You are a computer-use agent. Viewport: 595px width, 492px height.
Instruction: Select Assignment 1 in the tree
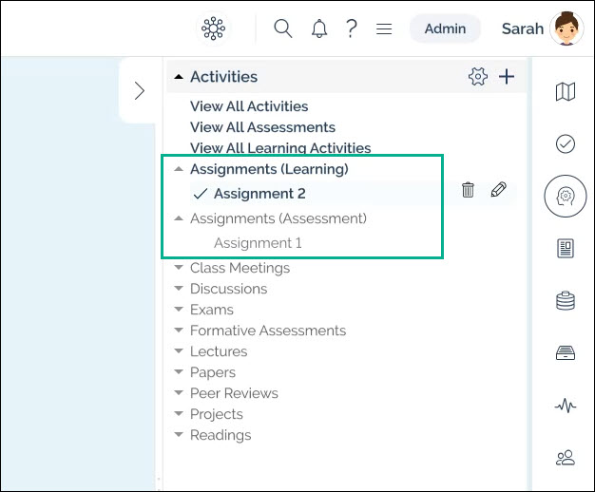pos(258,243)
